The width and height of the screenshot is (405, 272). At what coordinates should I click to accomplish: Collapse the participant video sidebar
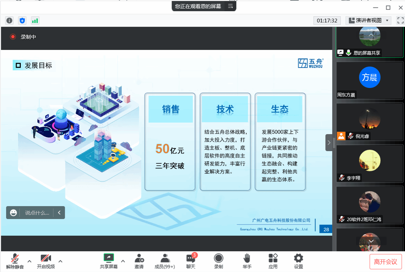(329, 143)
